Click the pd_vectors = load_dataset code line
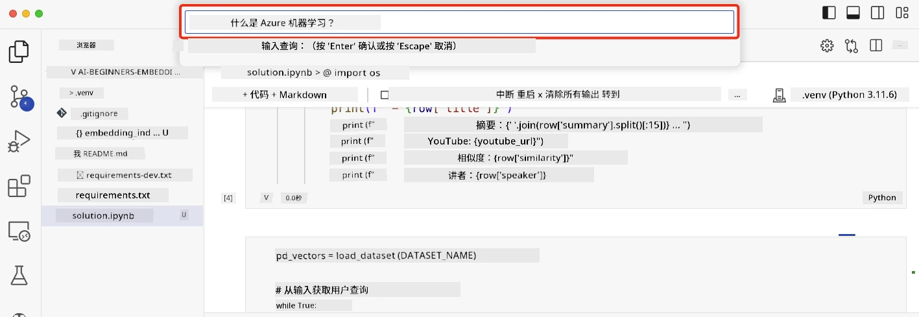The height and width of the screenshot is (317, 919). pos(376,255)
